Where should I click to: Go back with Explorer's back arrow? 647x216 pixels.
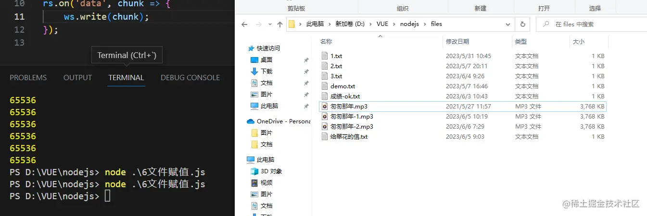244,24
